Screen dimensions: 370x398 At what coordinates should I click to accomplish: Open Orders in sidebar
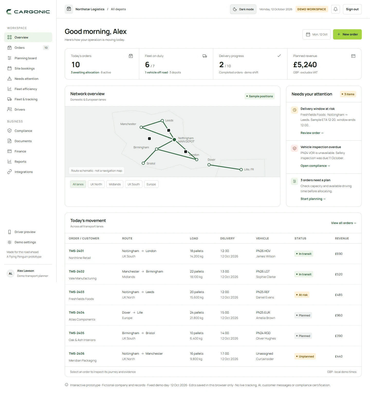click(28, 48)
